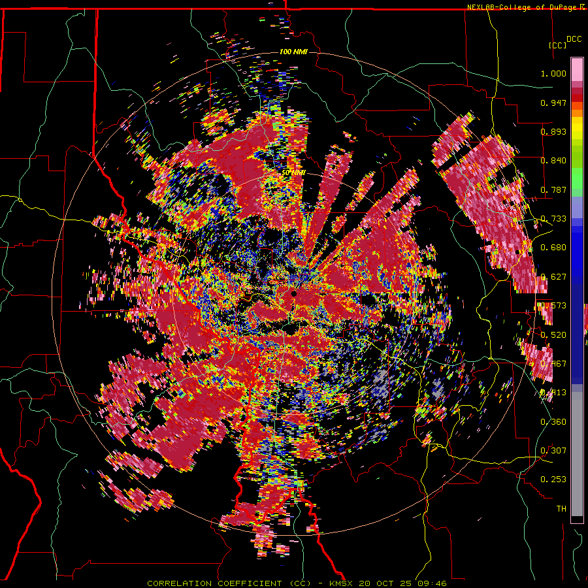
Task: Select the 1.000 scale value
Action: coord(553,73)
